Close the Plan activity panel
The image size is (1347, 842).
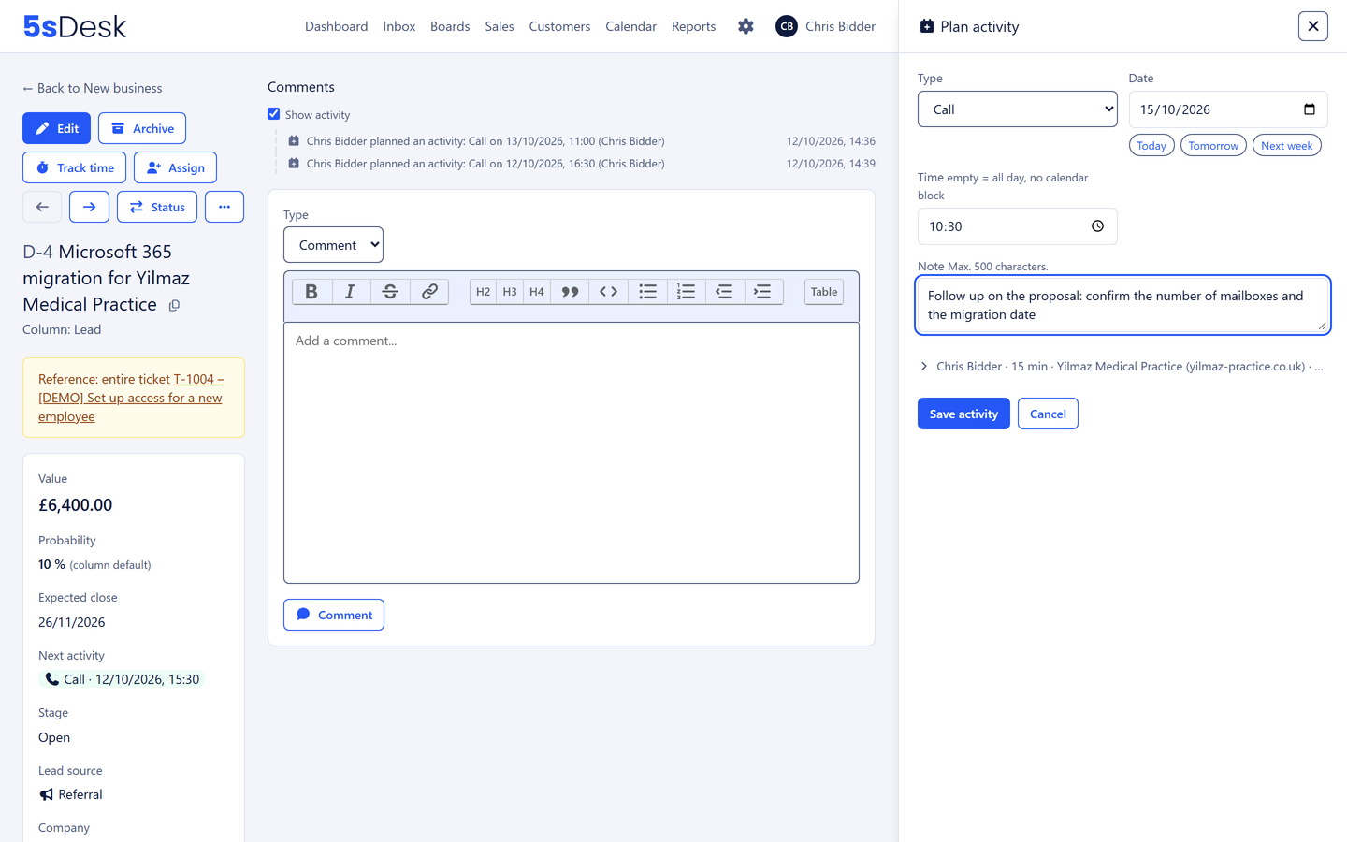(1313, 26)
